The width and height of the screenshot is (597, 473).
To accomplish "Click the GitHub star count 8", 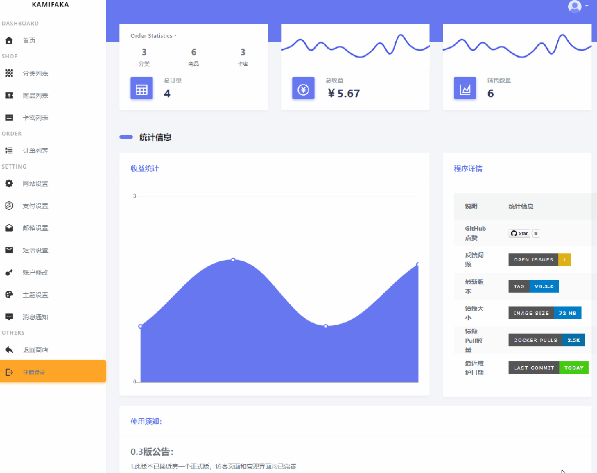I will pos(536,233).
